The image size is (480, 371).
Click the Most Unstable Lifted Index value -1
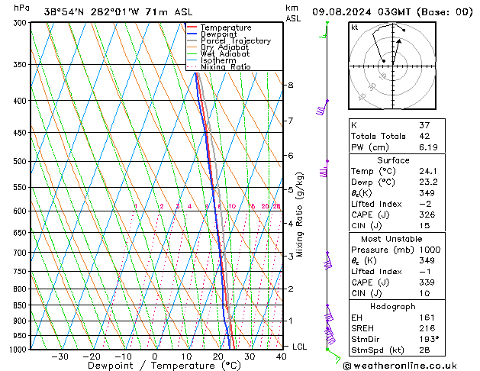pos(425,272)
